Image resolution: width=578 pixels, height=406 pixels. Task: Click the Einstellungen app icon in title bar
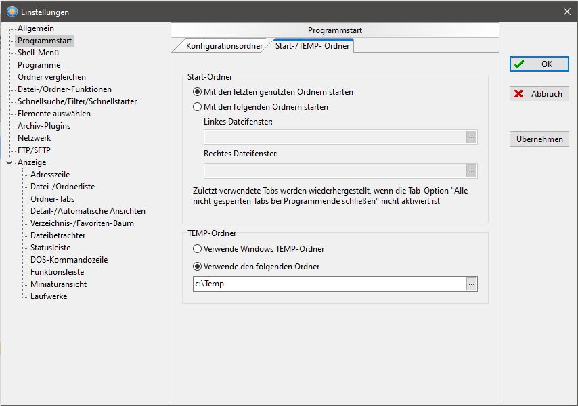[x=12, y=12]
